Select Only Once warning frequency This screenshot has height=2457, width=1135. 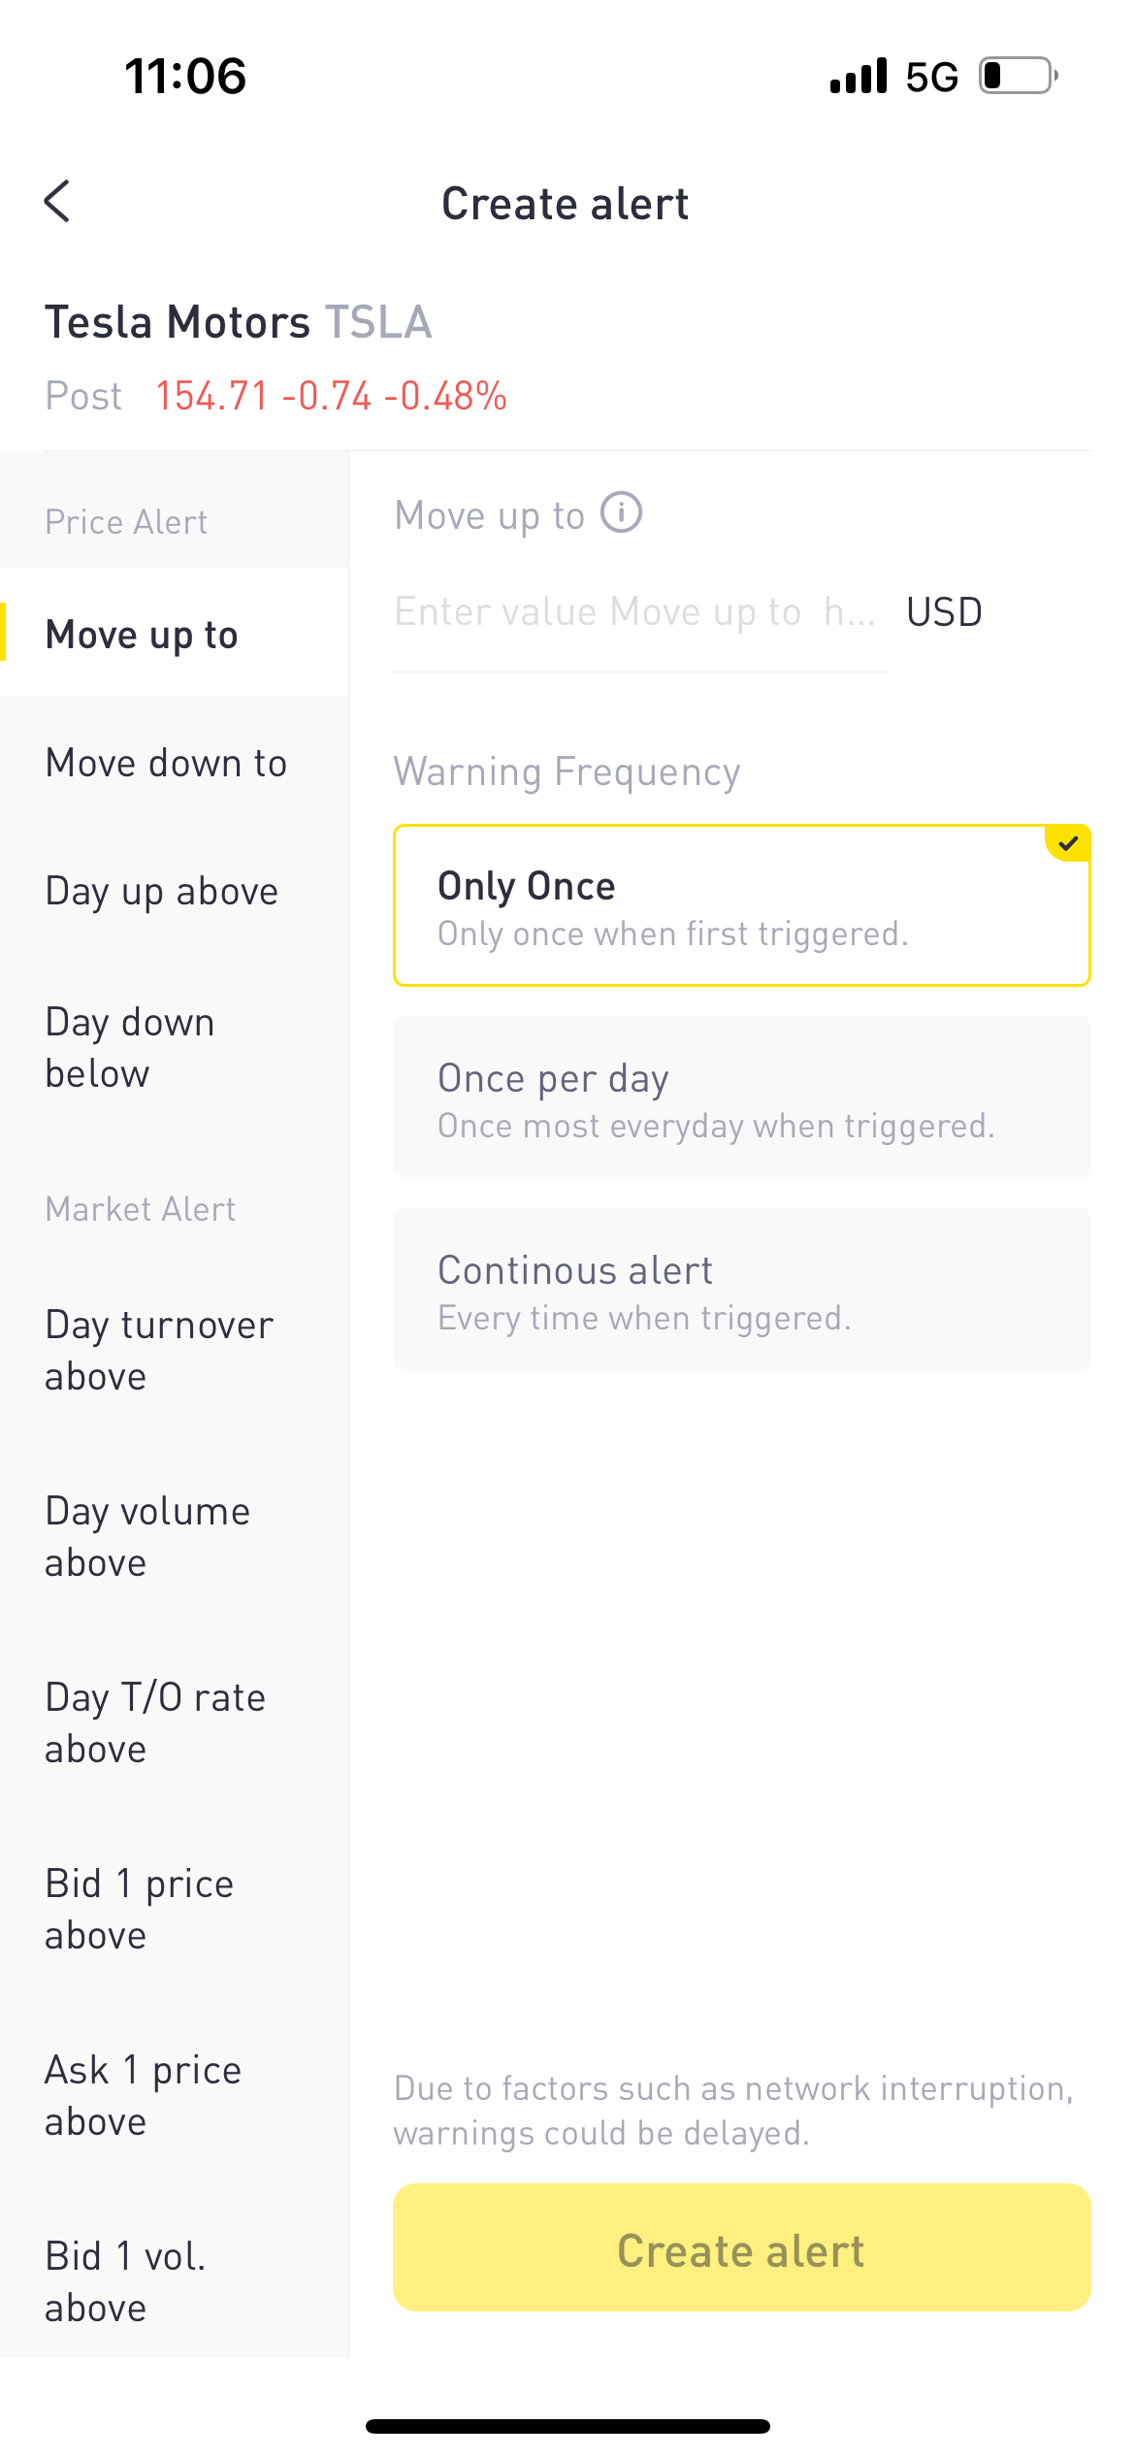pos(741,906)
